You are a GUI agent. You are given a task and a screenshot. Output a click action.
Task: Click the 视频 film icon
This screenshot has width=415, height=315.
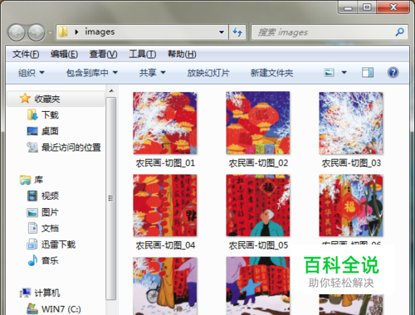coord(32,196)
